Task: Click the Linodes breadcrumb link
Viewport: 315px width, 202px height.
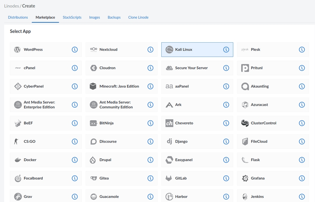Action: pyautogui.click(x=11, y=6)
